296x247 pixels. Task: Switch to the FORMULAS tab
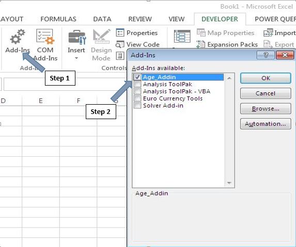click(58, 19)
